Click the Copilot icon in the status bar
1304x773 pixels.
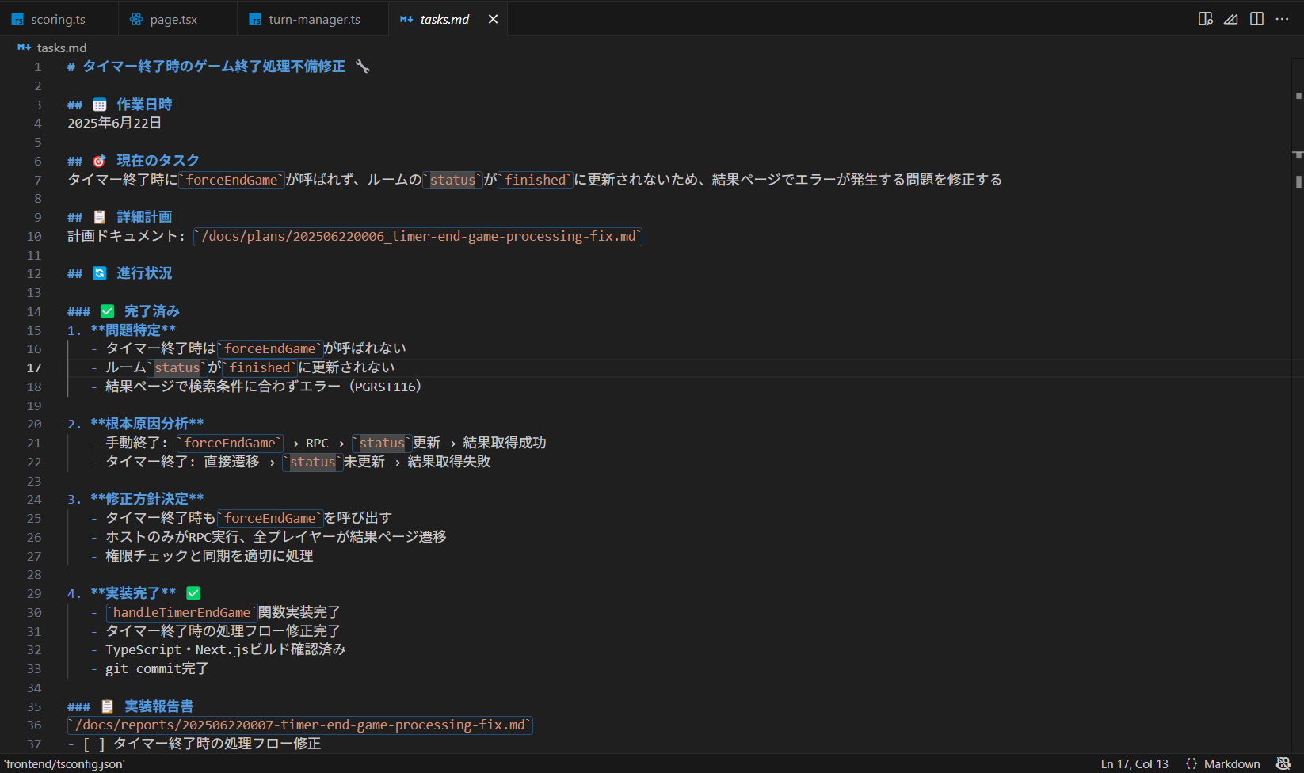click(x=1283, y=763)
